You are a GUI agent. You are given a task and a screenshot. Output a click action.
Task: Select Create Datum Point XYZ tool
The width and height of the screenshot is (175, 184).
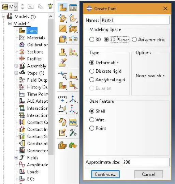click(63, 99)
